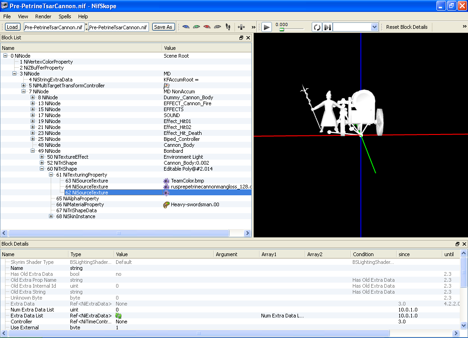Image resolution: width=468 pixels, height=338 pixels.
Task: Click the NifSkope title bar app icon
Action: click(5, 5)
